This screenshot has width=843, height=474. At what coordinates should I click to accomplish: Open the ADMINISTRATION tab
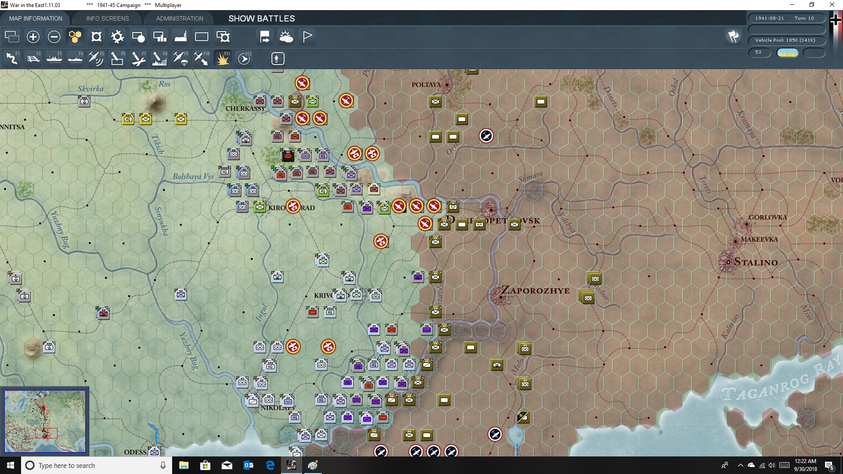180,18
